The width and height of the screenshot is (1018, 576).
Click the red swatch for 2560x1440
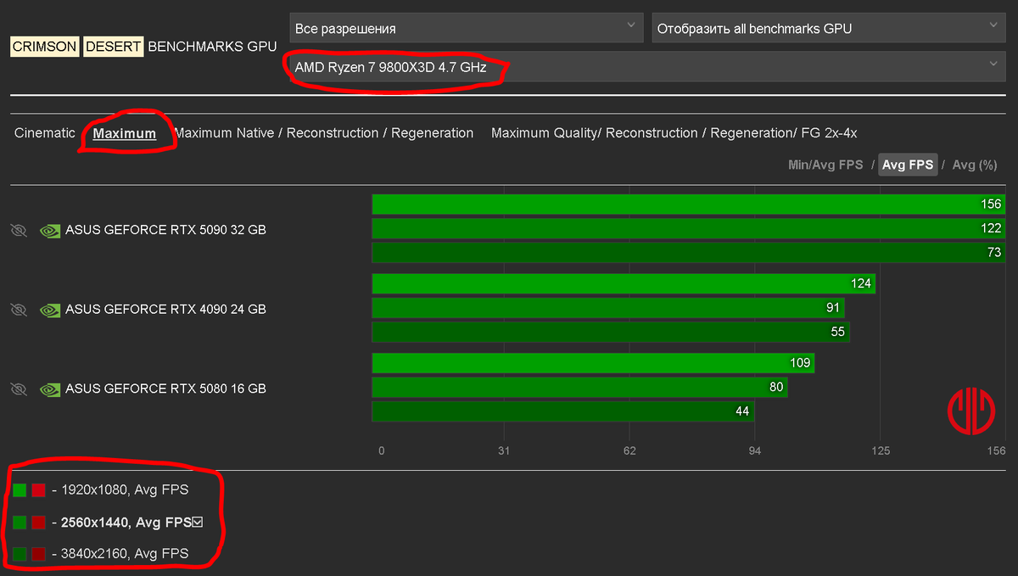38,523
